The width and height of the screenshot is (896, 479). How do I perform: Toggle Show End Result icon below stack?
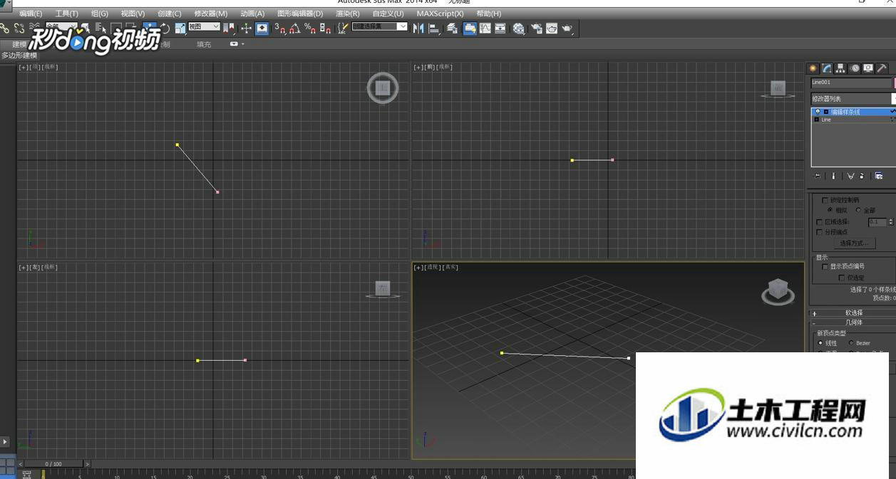coord(833,176)
